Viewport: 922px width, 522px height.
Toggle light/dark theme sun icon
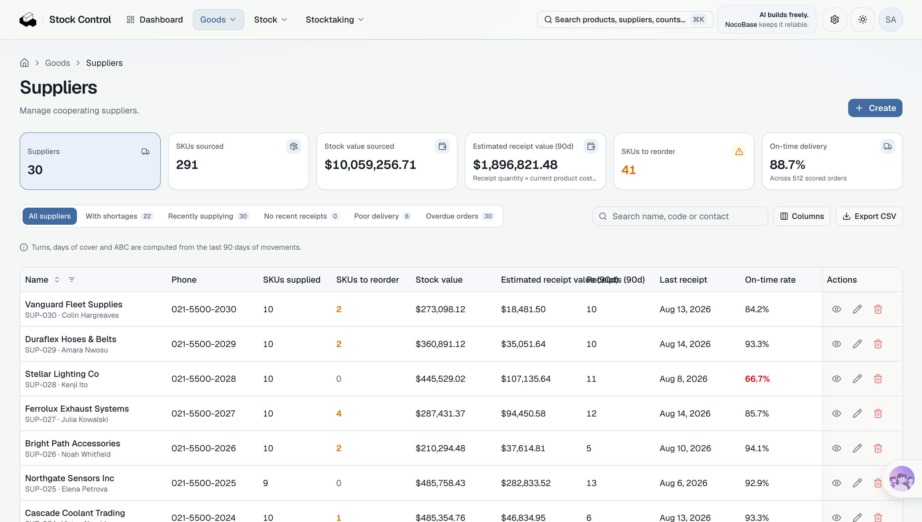(x=863, y=20)
